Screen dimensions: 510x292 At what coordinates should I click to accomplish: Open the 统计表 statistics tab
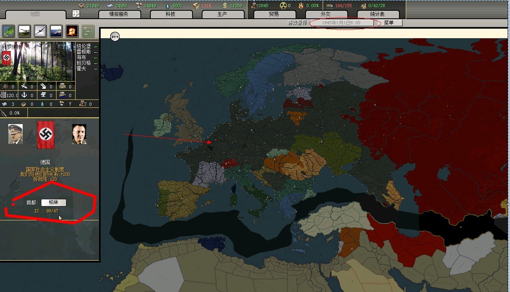(377, 14)
